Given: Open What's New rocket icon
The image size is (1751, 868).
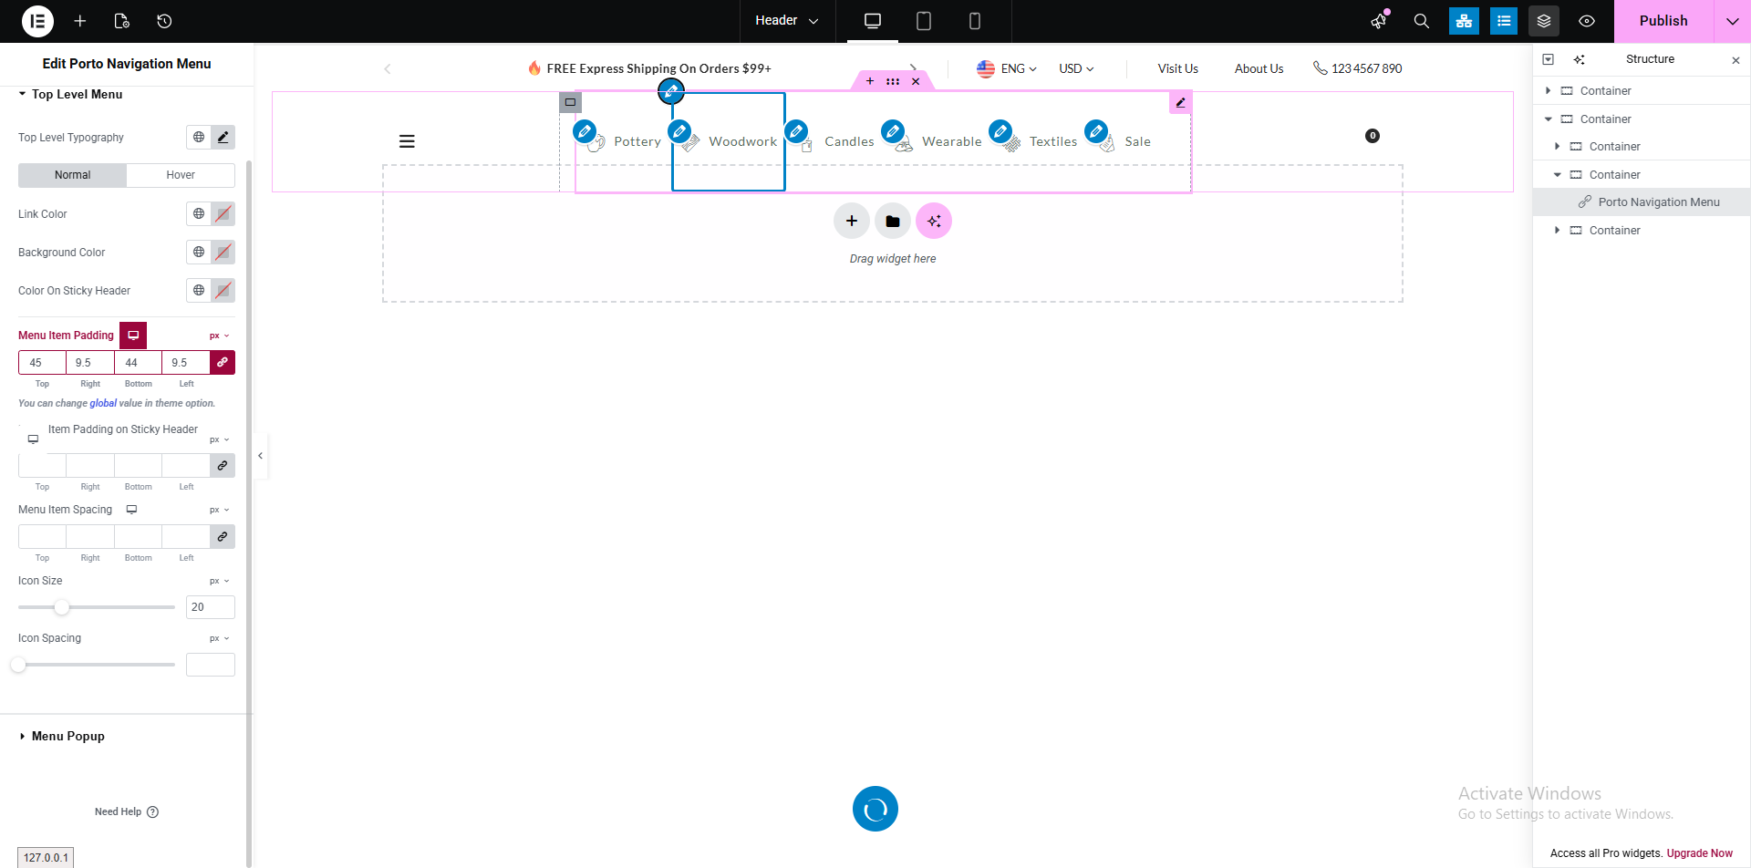Looking at the screenshot, I should pyautogui.click(x=1380, y=21).
